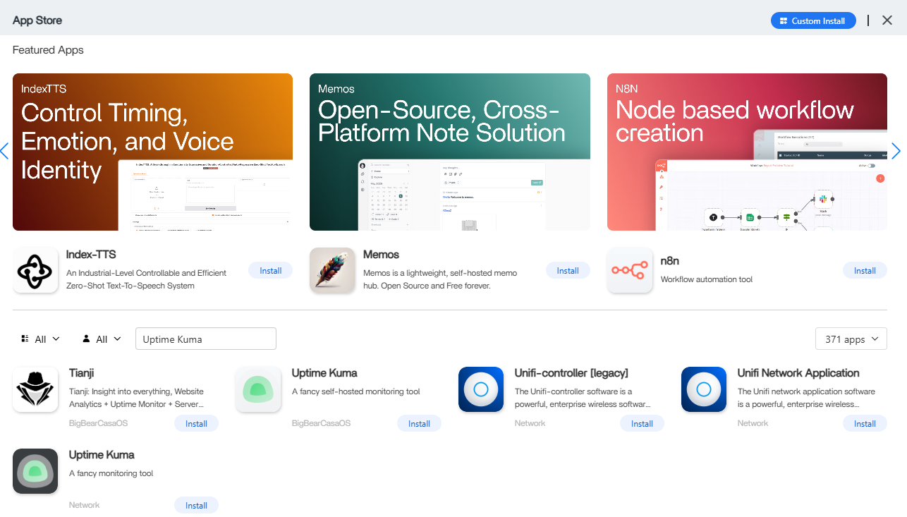Go to next featured apps with right arrow
The height and width of the screenshot is (517, 907).
(x=896, y=151)
